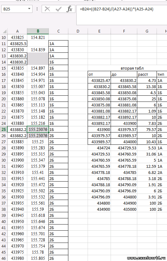Click the Insert Function fx icon
The image size is (167, 261).
coord(69,9)
